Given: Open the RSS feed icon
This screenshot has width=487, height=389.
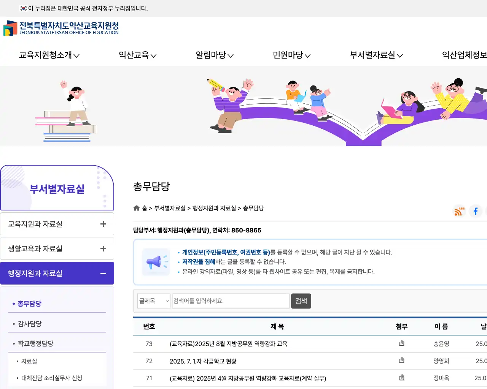Looking at the screenshot, I should coord(459,211).
